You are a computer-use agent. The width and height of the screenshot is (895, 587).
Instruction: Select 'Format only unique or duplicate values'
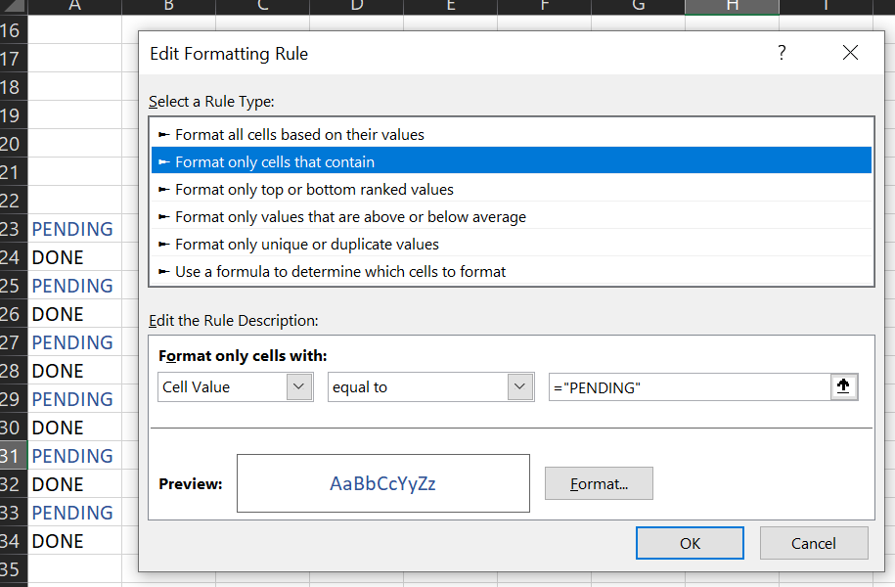point(307,245)
